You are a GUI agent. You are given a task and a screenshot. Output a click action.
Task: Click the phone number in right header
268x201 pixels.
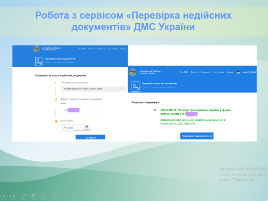(x=249, y=72)
